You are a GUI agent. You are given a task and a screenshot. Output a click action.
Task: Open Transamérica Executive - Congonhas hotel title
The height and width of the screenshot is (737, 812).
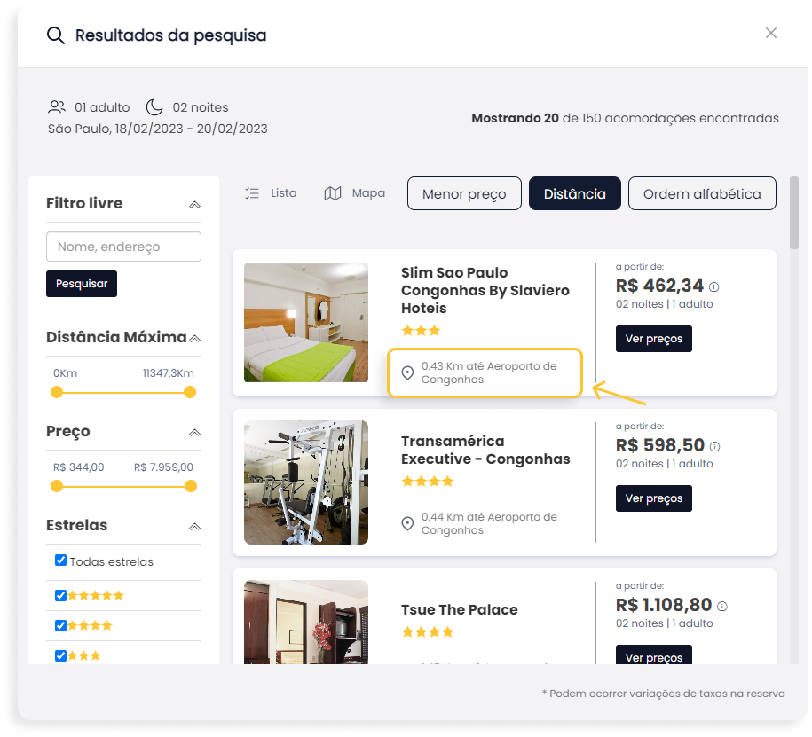coord(485,450)
